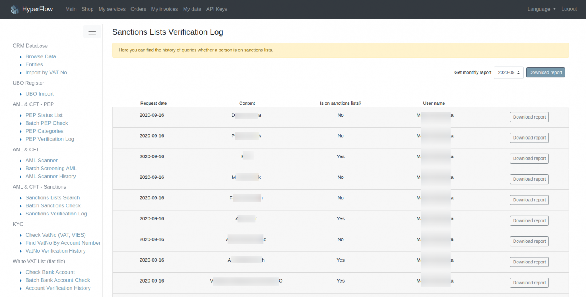Screen dimensions: 586x297
Task: Open UBO Import under UBO Register
Action: (x=39, y=94)
